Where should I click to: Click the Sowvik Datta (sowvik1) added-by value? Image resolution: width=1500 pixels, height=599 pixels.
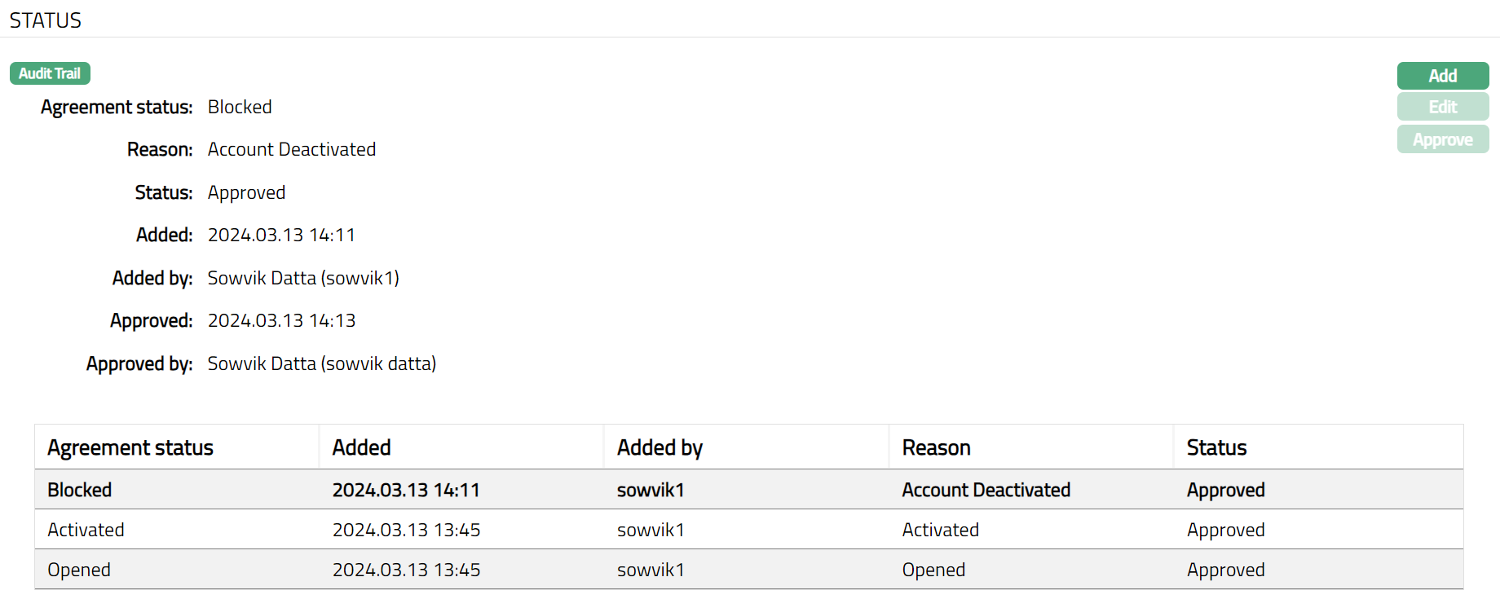tap(303, 278)
